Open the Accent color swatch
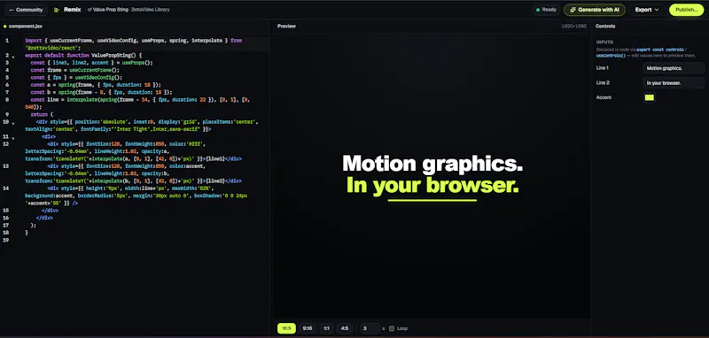Screen dimensions: 709x338 [649, 97]
